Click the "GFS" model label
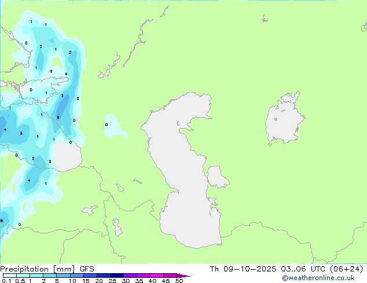This screenshot has width=367, height=283. pyautogui.click(x=87, y=269)
